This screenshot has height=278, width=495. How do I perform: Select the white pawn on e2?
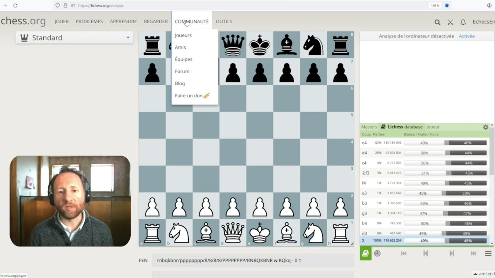tap(259, 206)
